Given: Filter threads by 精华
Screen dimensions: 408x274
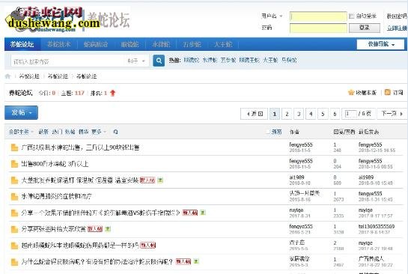Looking at the screenshot, I should point(83,132).
